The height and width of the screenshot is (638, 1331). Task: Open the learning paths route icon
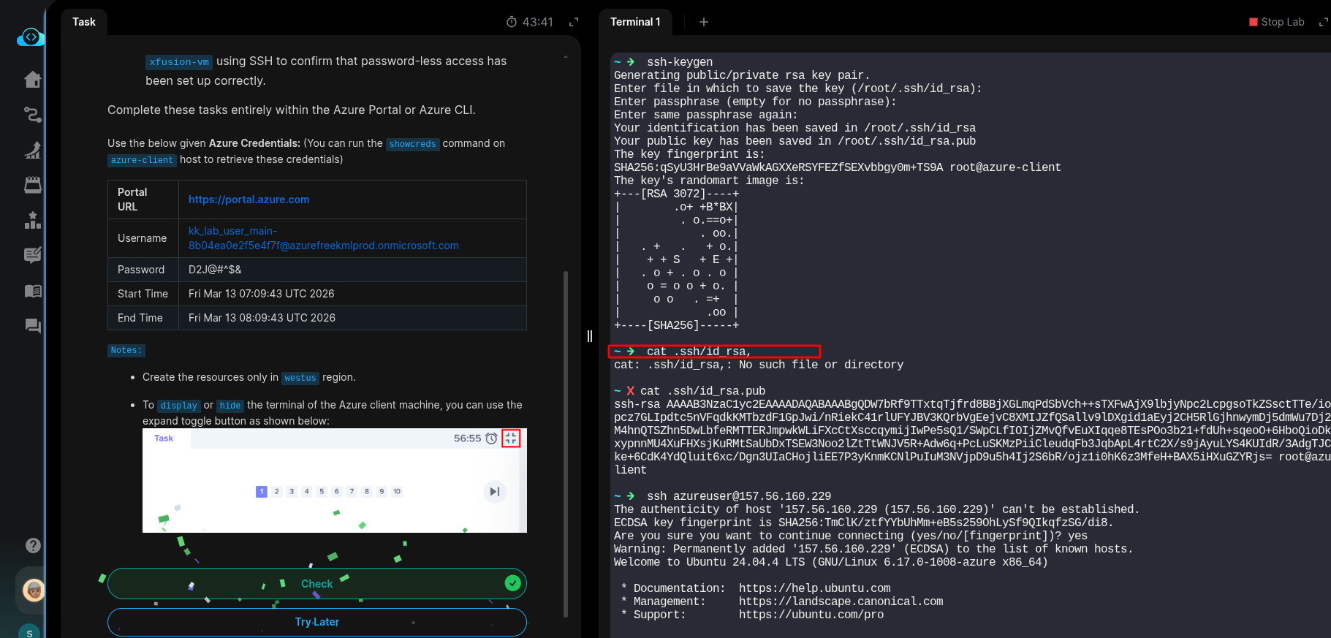[33, 115]
